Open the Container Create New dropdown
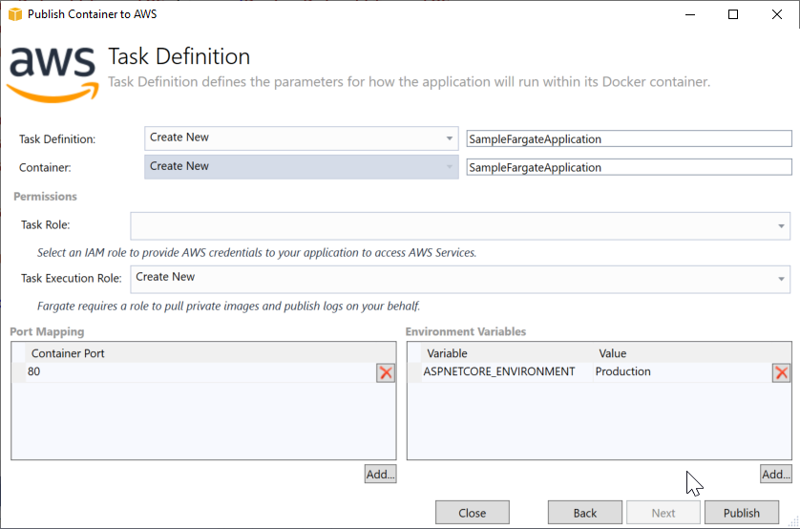Image resolution: width=800 pixels, height=529 pixels. (302, 167)
